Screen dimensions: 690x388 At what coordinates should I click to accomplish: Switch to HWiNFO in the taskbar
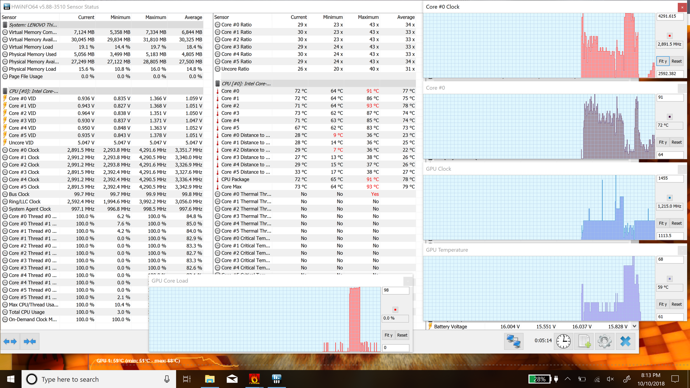[x=276, y=379]
